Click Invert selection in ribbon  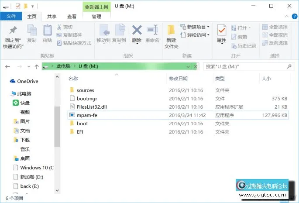click(x=275, y=43)
